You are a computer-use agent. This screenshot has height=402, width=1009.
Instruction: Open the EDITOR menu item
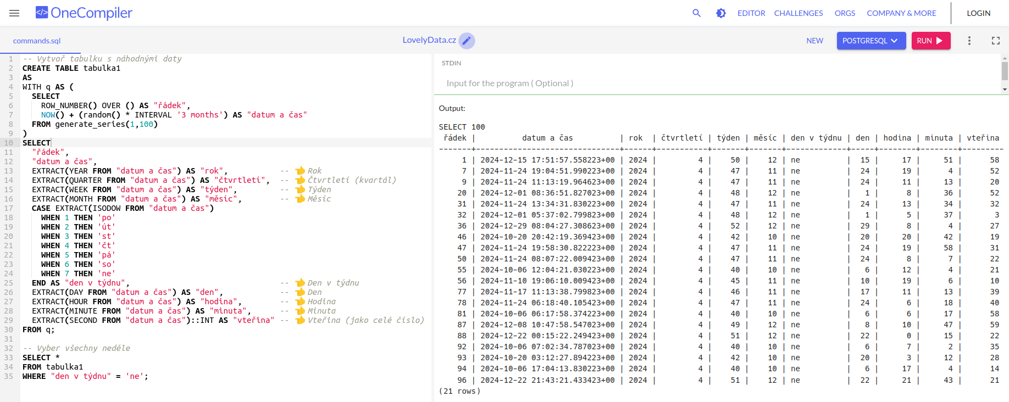click(x=751, y=13)
